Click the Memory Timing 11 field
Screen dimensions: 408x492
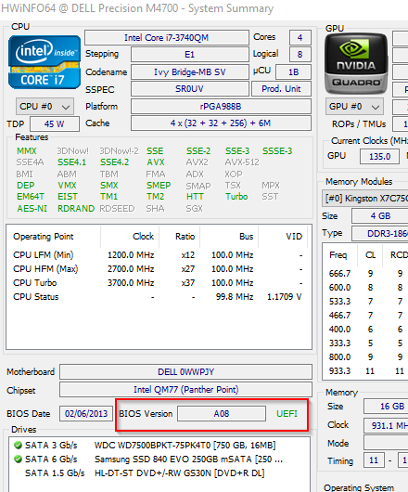click(x=374, y=460)
